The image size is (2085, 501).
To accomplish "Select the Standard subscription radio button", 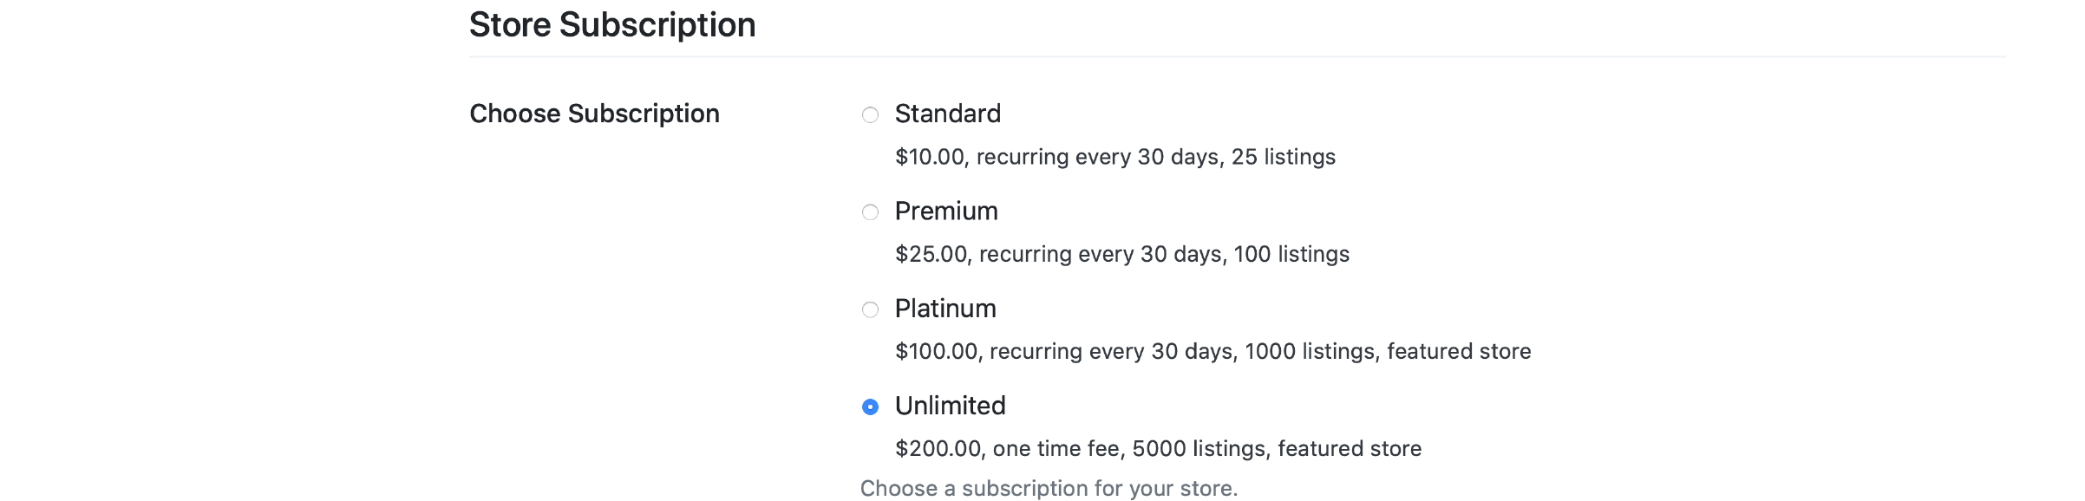I will 870,115.
